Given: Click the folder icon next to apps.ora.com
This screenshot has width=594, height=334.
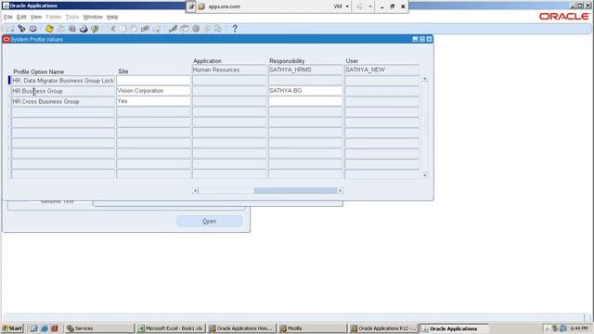Looking at the screenshot, I should [x=201, y=6].
